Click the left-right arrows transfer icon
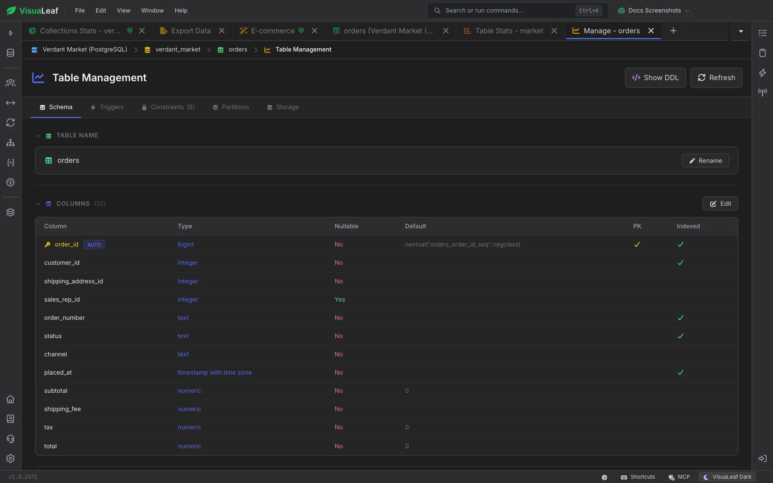Image resolution: width=773 pixels, height=483 pixels. click(x=10, y=103)
